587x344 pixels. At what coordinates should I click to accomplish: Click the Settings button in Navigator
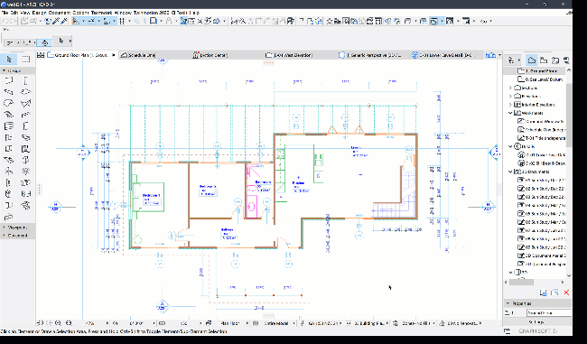536,322
